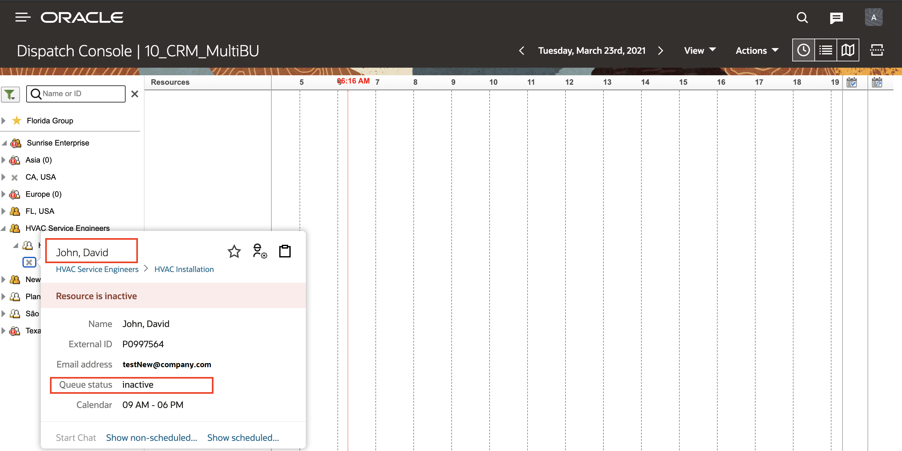Screen dimensions: 902x451
Task: Open the View dropdown menu
Action: pos(700,50)
